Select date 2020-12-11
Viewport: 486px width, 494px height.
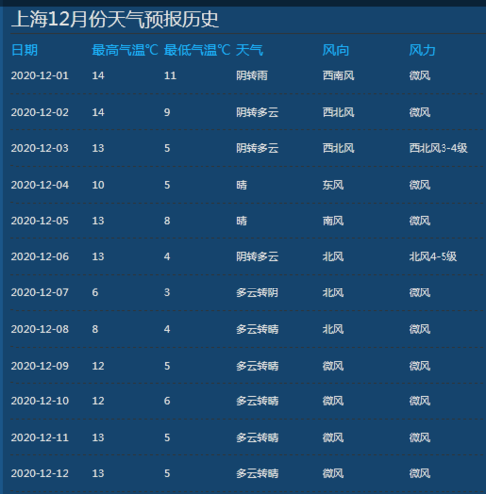click(40, 437)
